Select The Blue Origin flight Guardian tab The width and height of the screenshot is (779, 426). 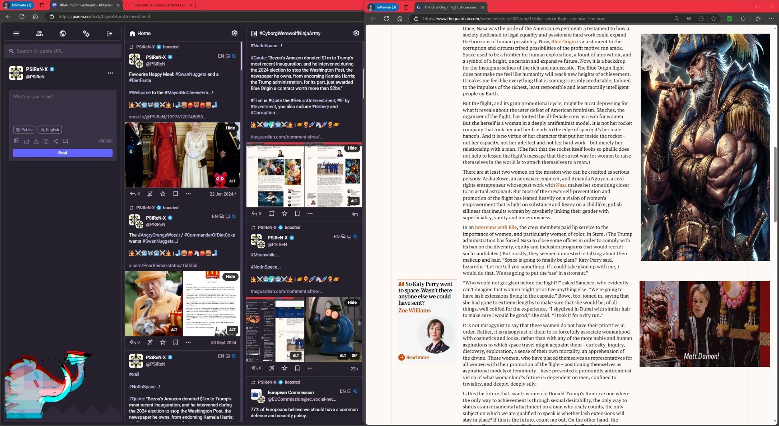tap(450, 7)
